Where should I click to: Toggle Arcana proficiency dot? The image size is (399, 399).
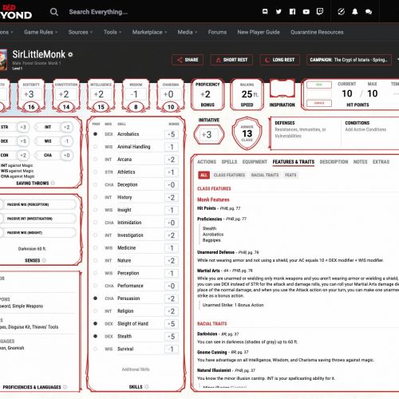[95, 159]
